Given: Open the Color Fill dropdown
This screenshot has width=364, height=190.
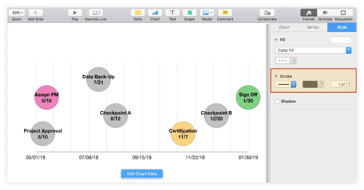Looking at the screenshot, I should [313, 50].
